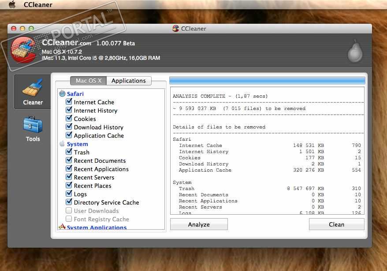
Task: Open the Apple menu icon
Action: coord(12,4)
